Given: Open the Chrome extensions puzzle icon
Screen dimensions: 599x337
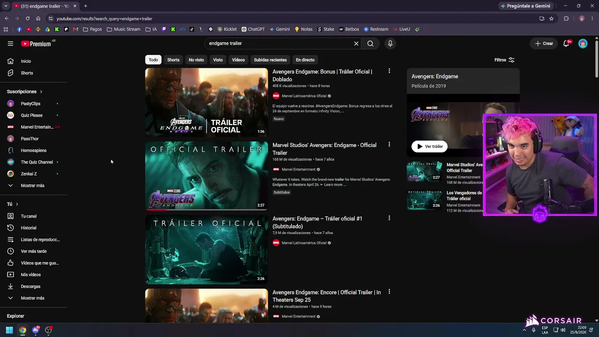Looking at the screenshot, I should click(x=566, y=19).
